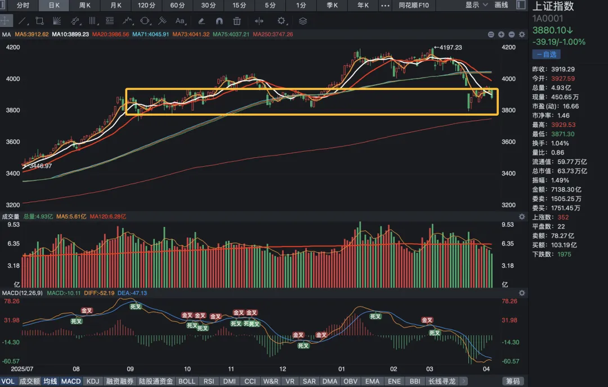This screenshot has height=387, width=608.
Task: Click the rightmost minus zoom-out icon
Action: [511, 34]
